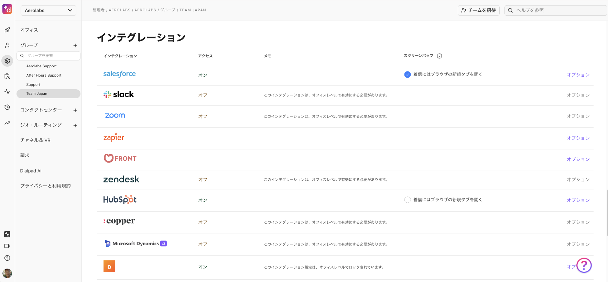Image resolution: width=608 pixels, height=282 pixels.
Task: Click the plus next to コンタクトセンター
Action: click(x=75, y=110)
